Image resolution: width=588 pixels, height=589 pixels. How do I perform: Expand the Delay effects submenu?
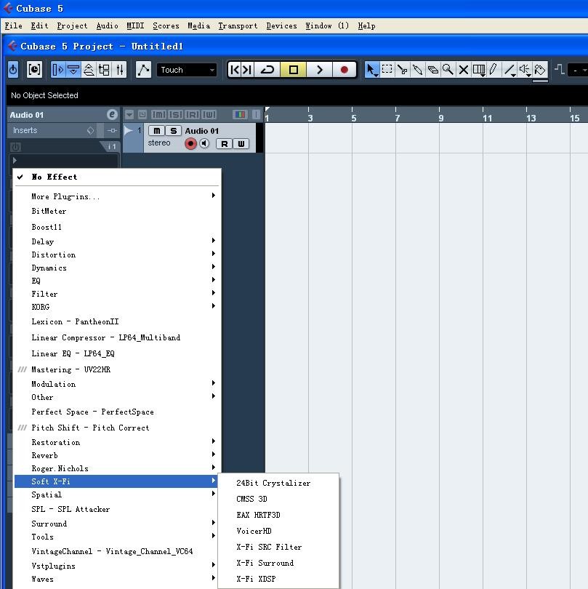116,241
